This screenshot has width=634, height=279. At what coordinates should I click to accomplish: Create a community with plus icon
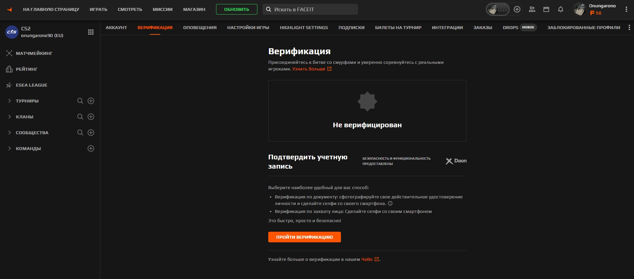[91, 133]
